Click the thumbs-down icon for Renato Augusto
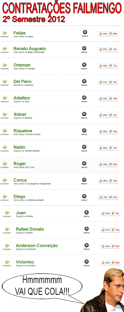The width and height of the screenshot is (124, 312). 111,49
